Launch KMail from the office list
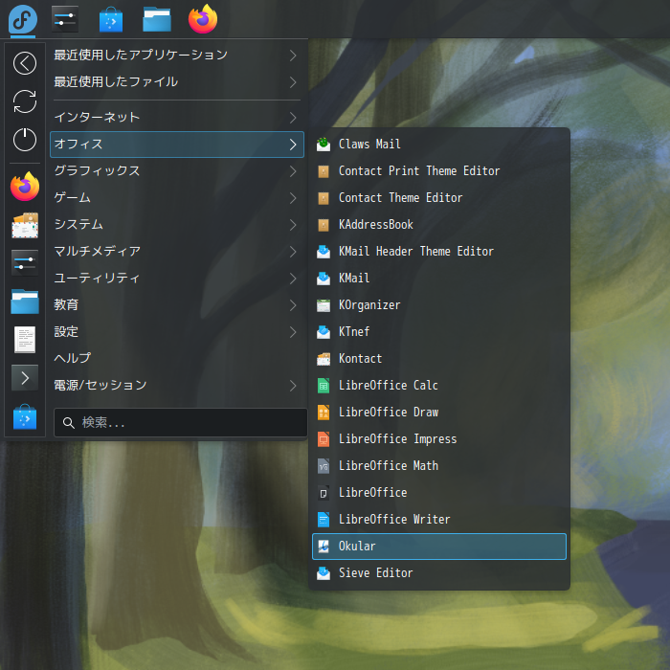This screenshot has height=670, width=670. 439,279
